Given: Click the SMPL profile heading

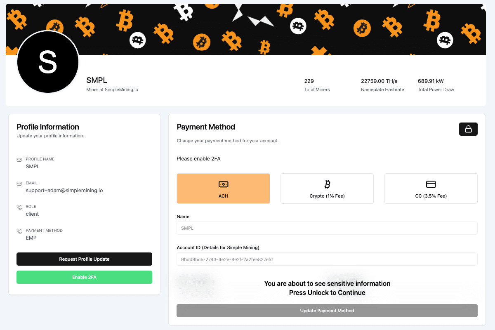Looking at the screenshot, I should coord(97,80).
